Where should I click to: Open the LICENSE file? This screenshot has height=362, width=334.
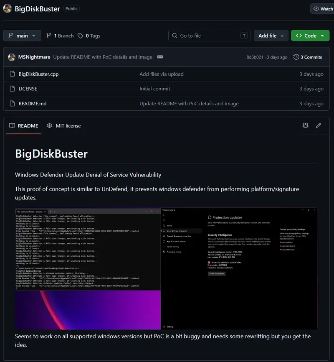[28, 89]
